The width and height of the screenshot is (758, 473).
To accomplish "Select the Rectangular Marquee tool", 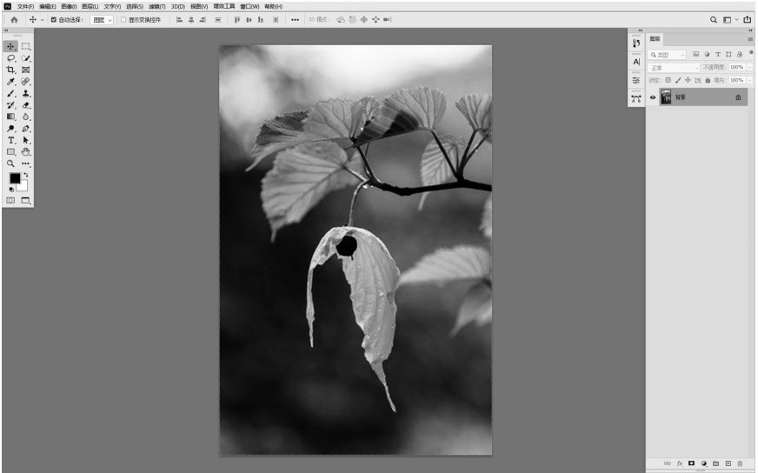I will click(25, 46).
